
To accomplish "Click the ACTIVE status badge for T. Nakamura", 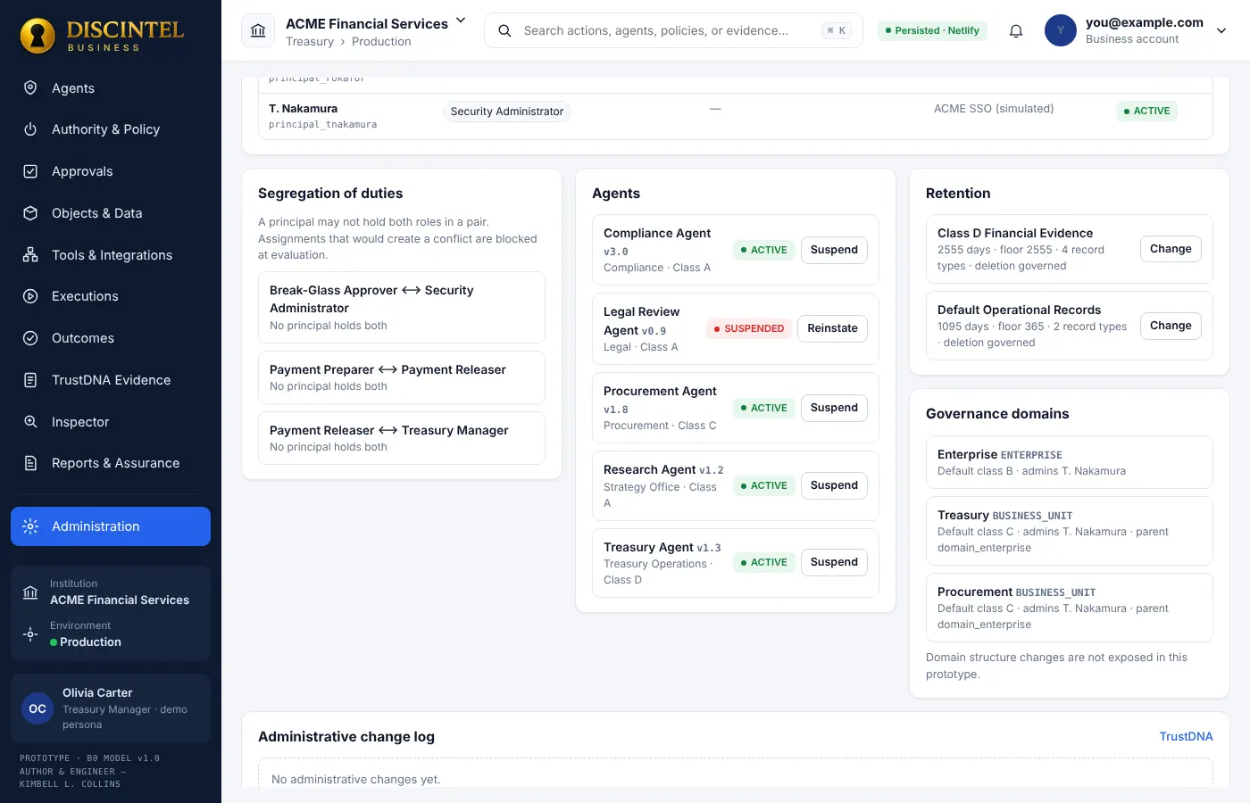I will point(1146,112).
